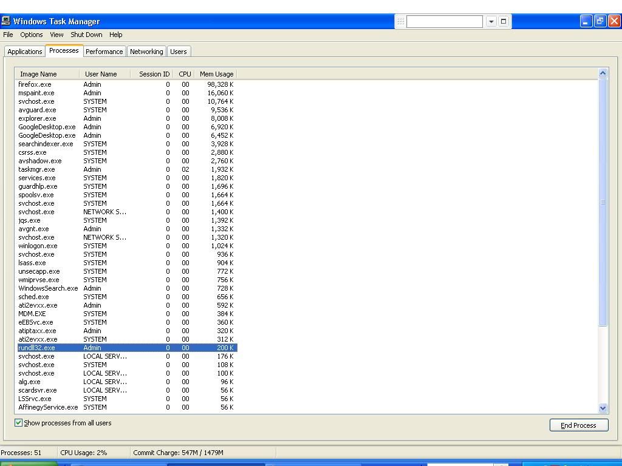The height and width of the screenshot is (466, 622).
Task: Restore down the Task Manager window
Action: point(600,21)
